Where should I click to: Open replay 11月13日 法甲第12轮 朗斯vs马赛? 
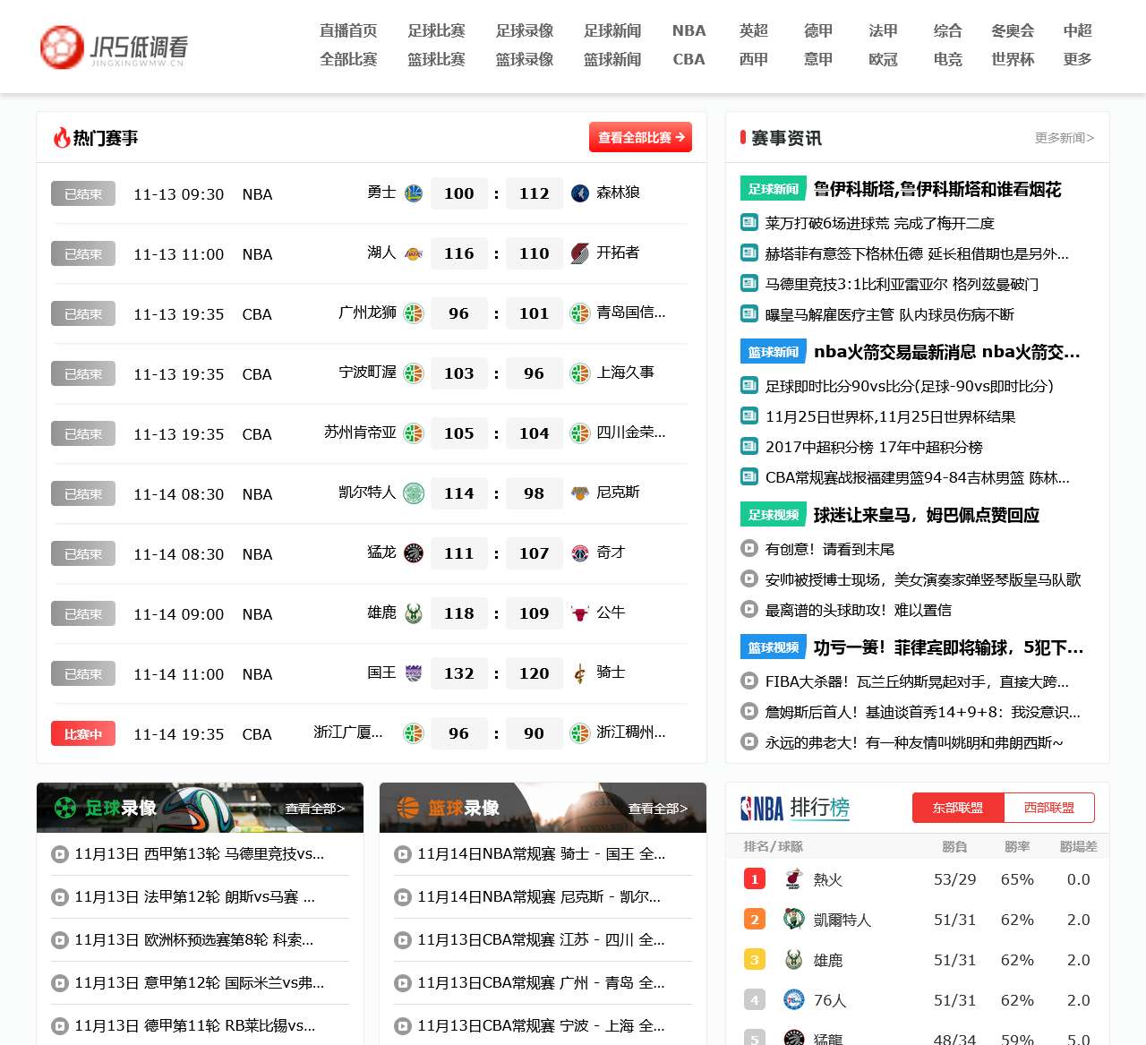click(194, 897)
